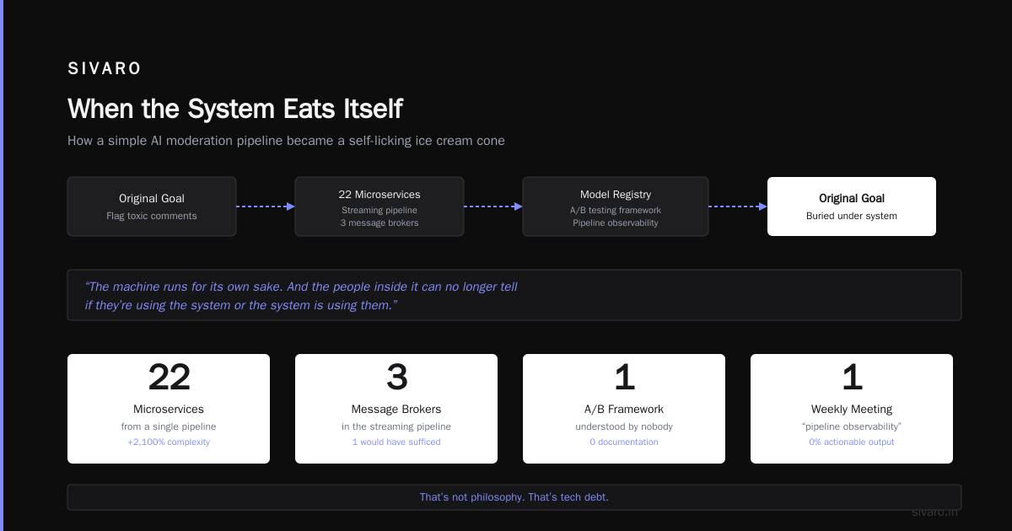Click the arrow pointing to buried Original Goal
This screenshot has height=531, width=1012.
click(738, 206)
